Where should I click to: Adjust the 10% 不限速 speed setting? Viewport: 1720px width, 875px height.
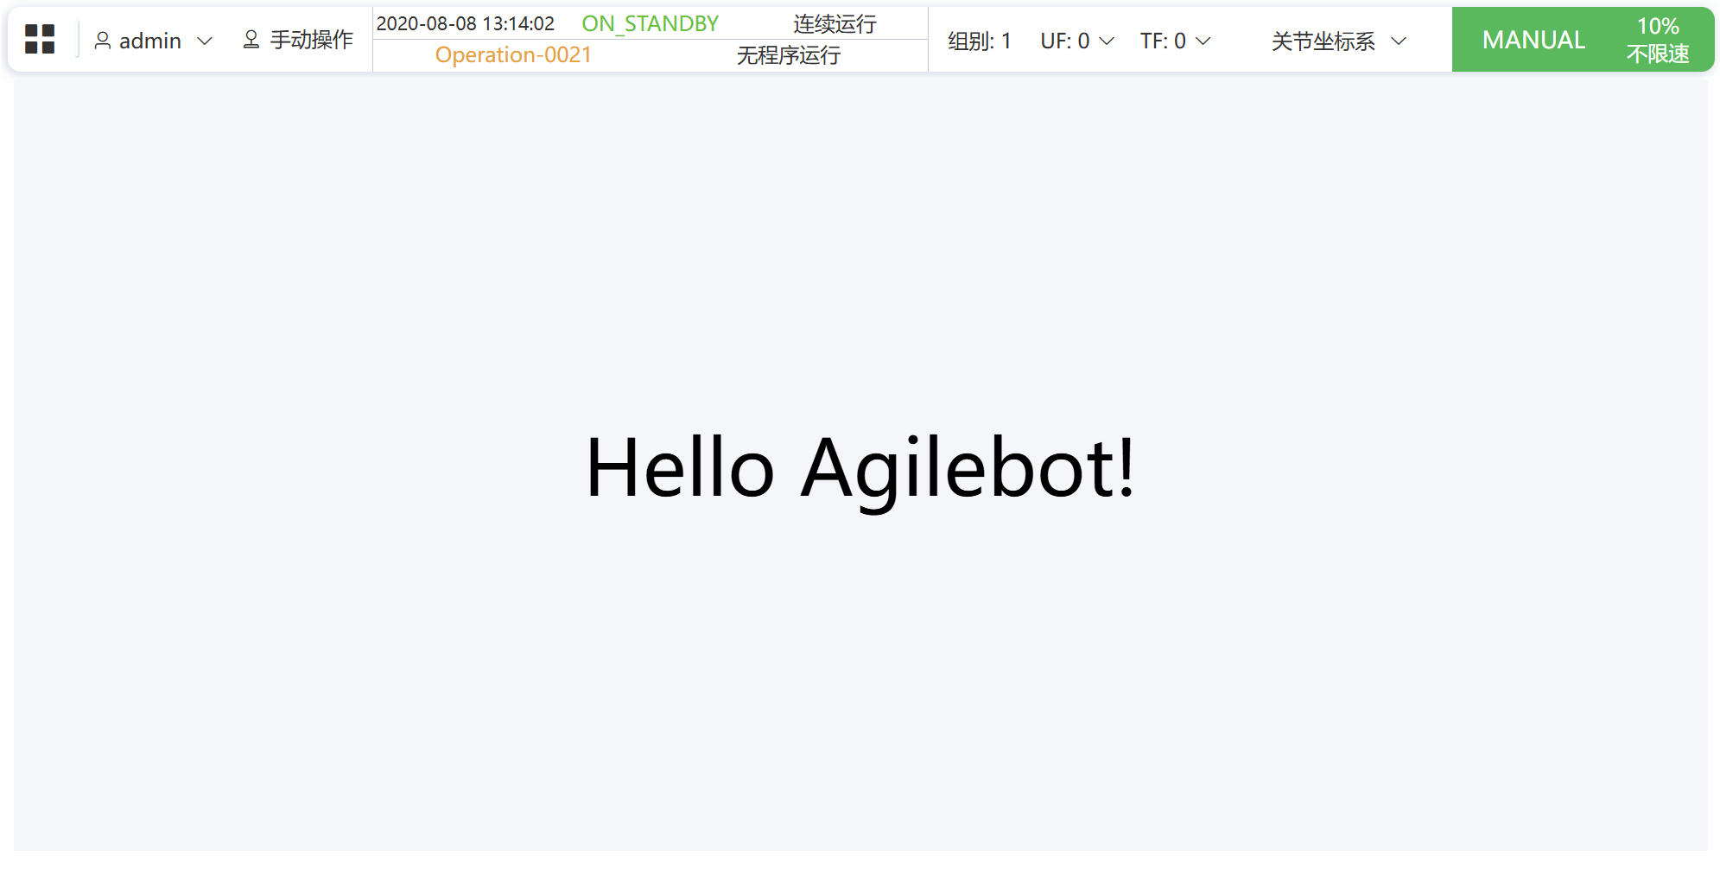point(1657,40)
